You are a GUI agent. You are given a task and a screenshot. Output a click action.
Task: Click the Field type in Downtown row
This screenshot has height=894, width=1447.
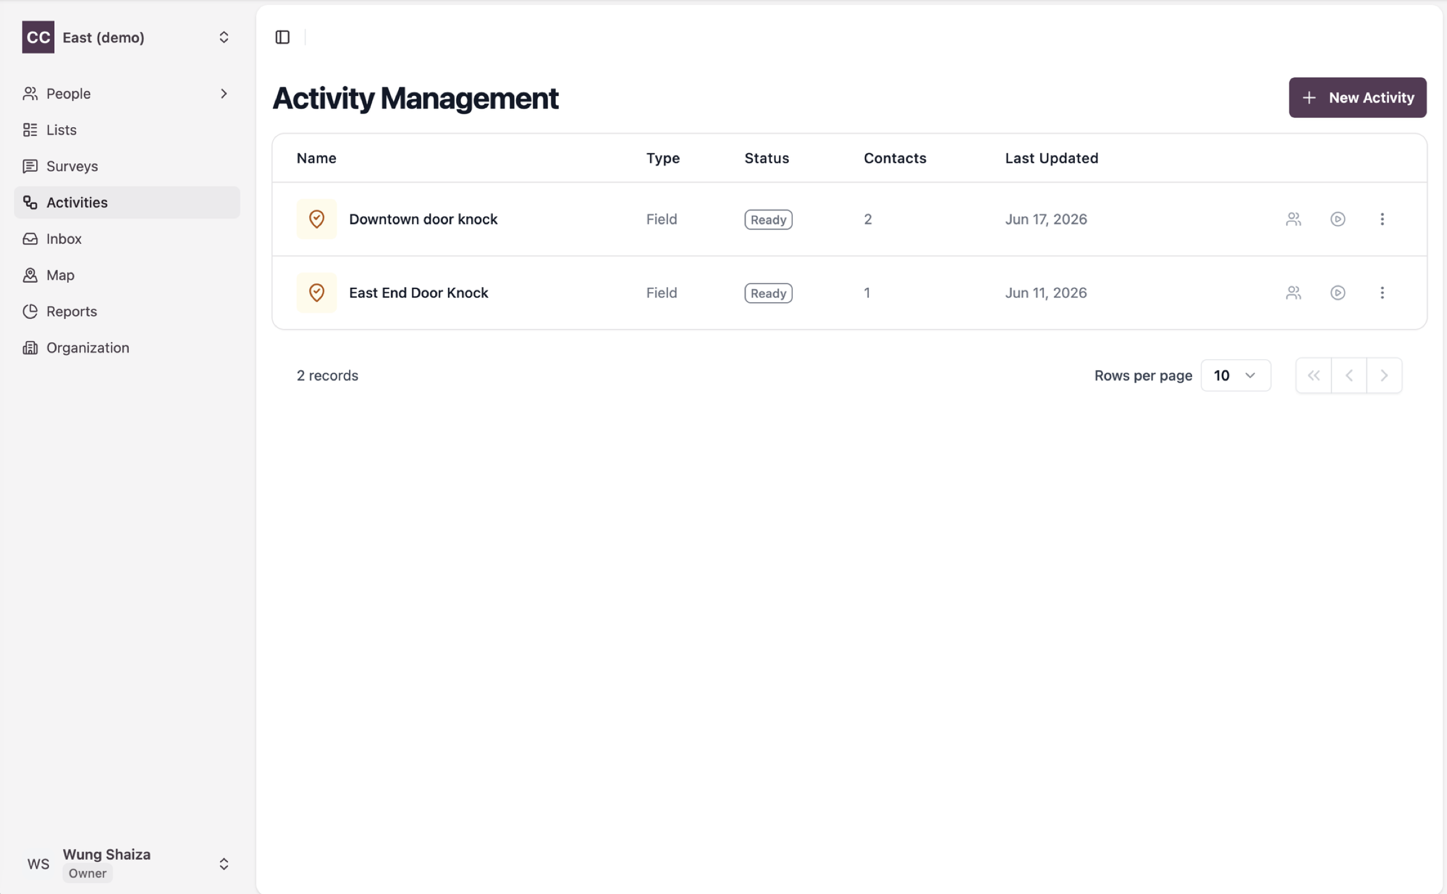tap(661, 219)
